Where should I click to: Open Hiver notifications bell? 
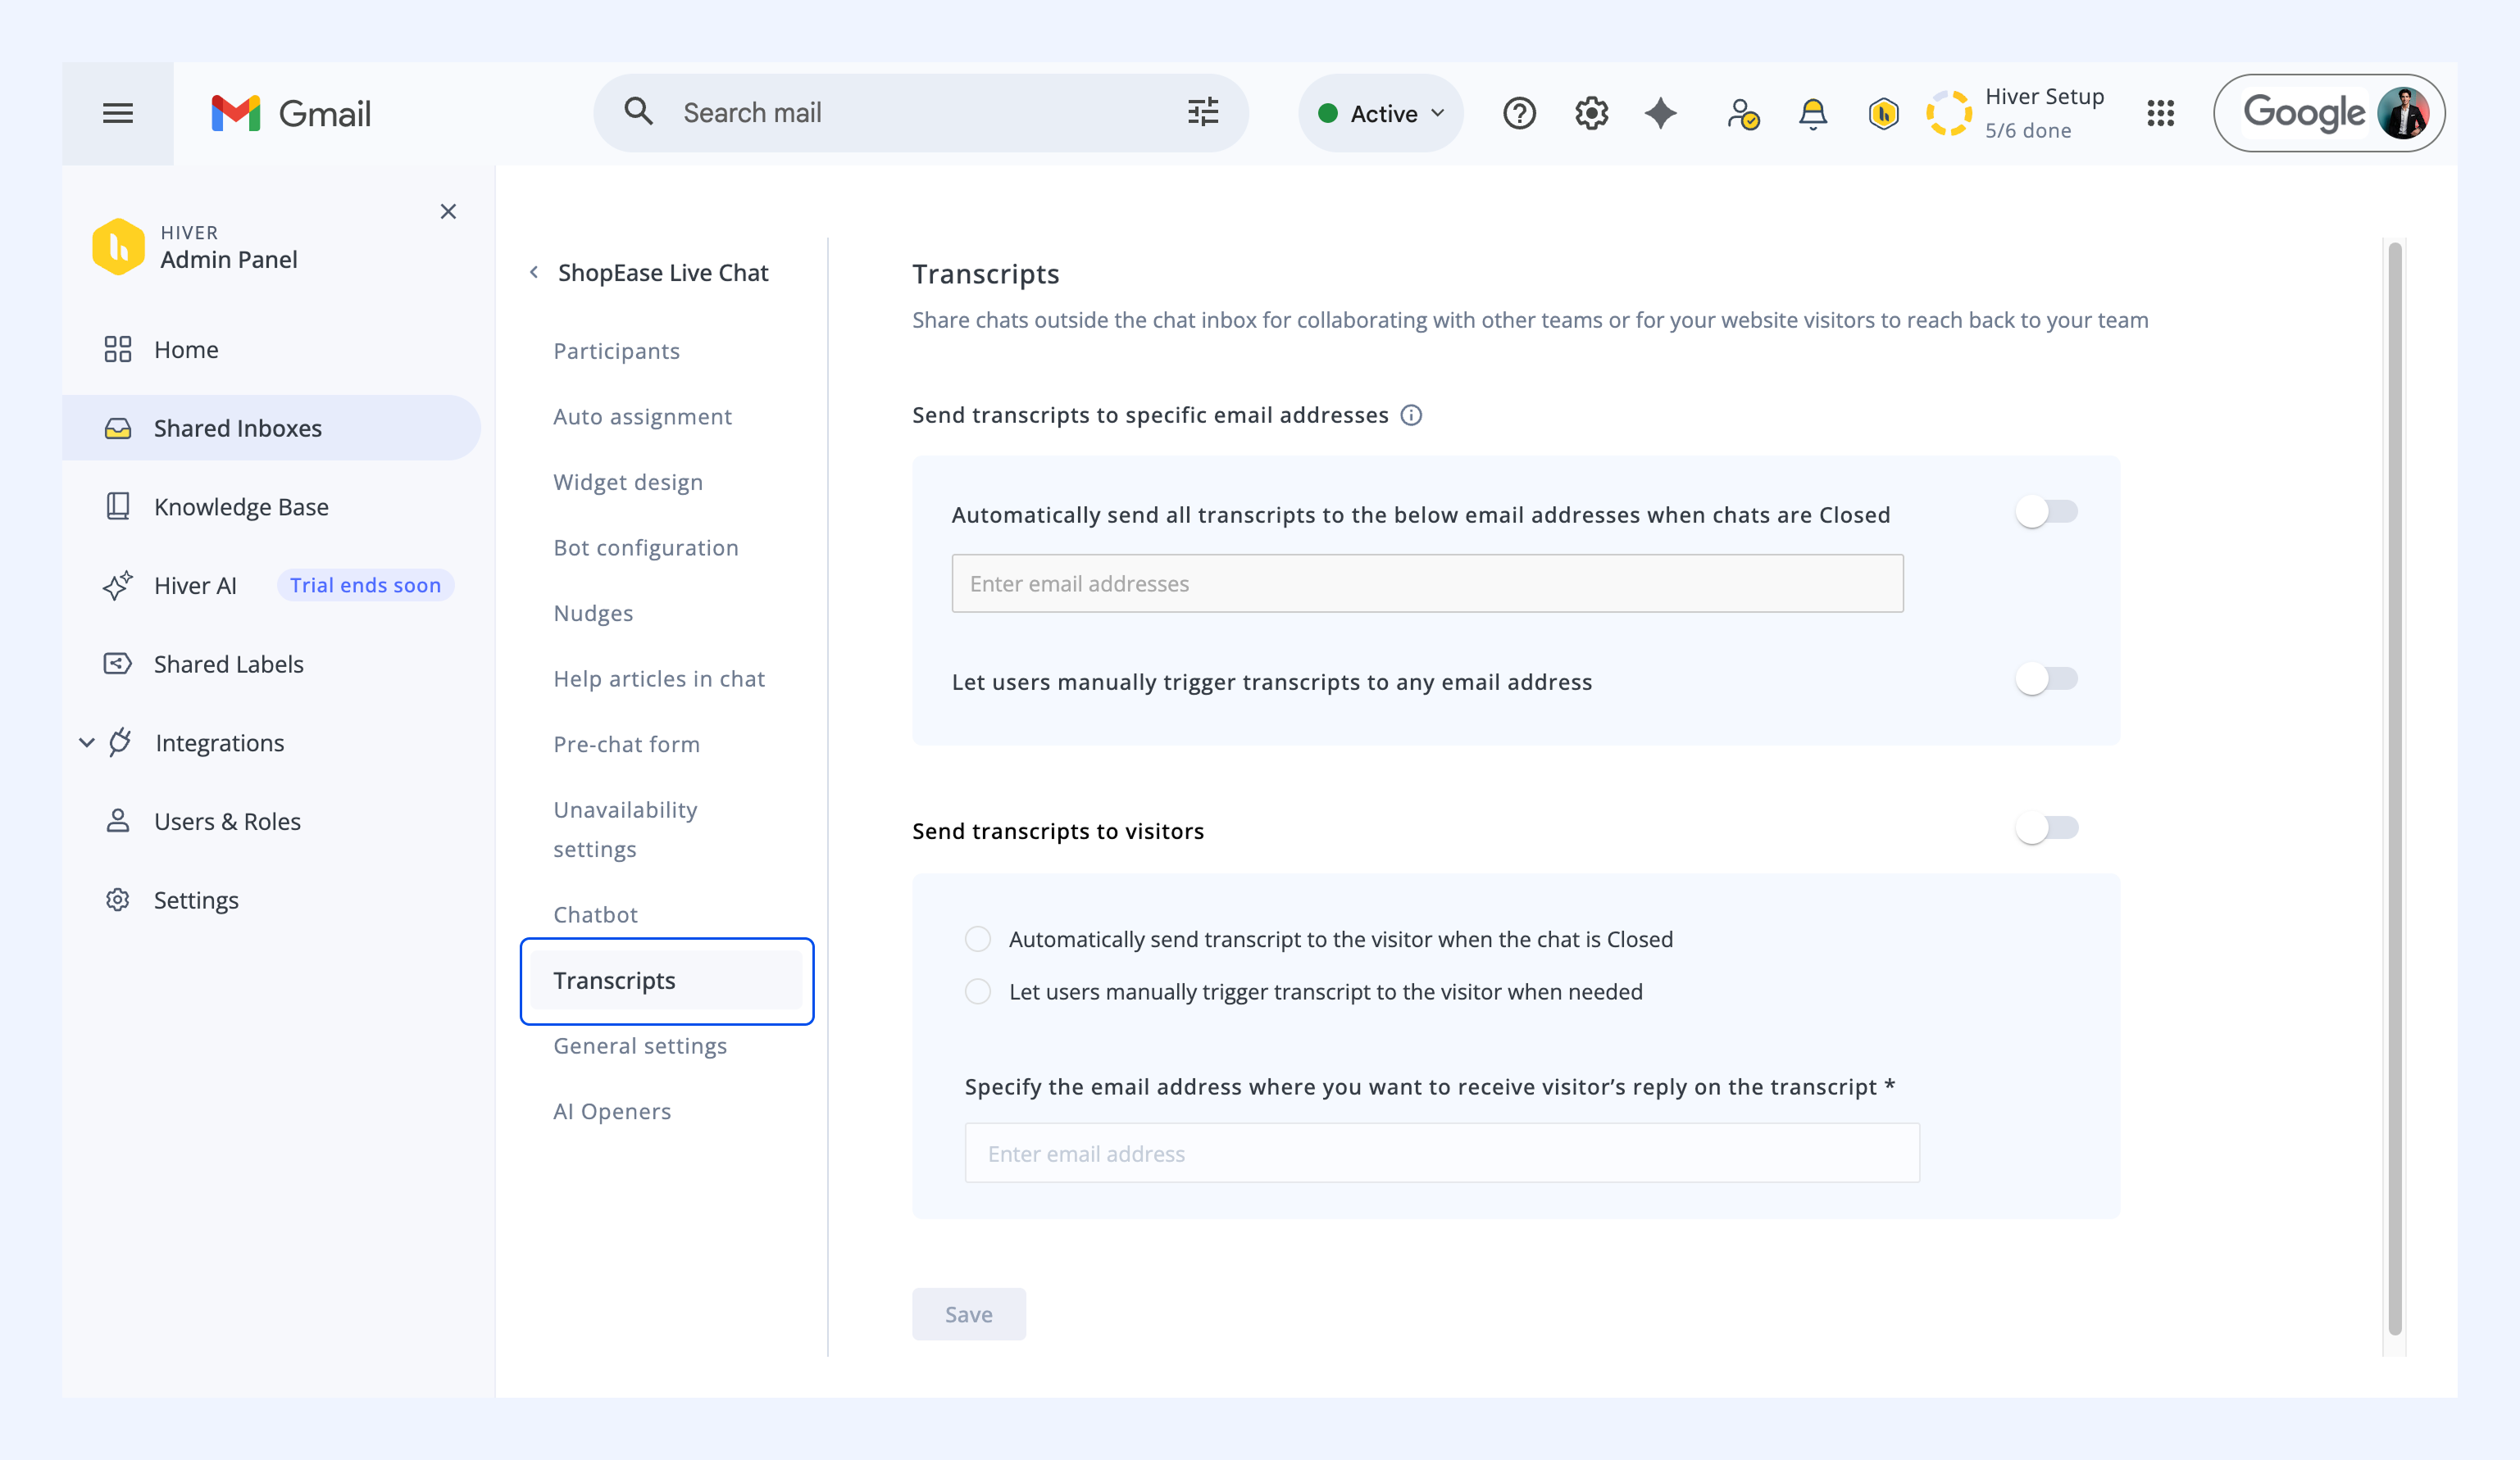[1813, 113]
